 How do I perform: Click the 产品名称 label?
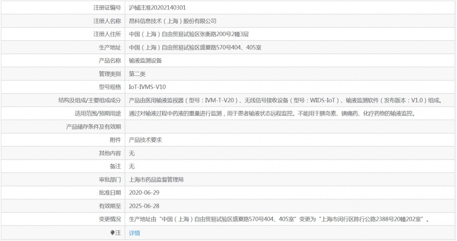click(x=110, y=61)
